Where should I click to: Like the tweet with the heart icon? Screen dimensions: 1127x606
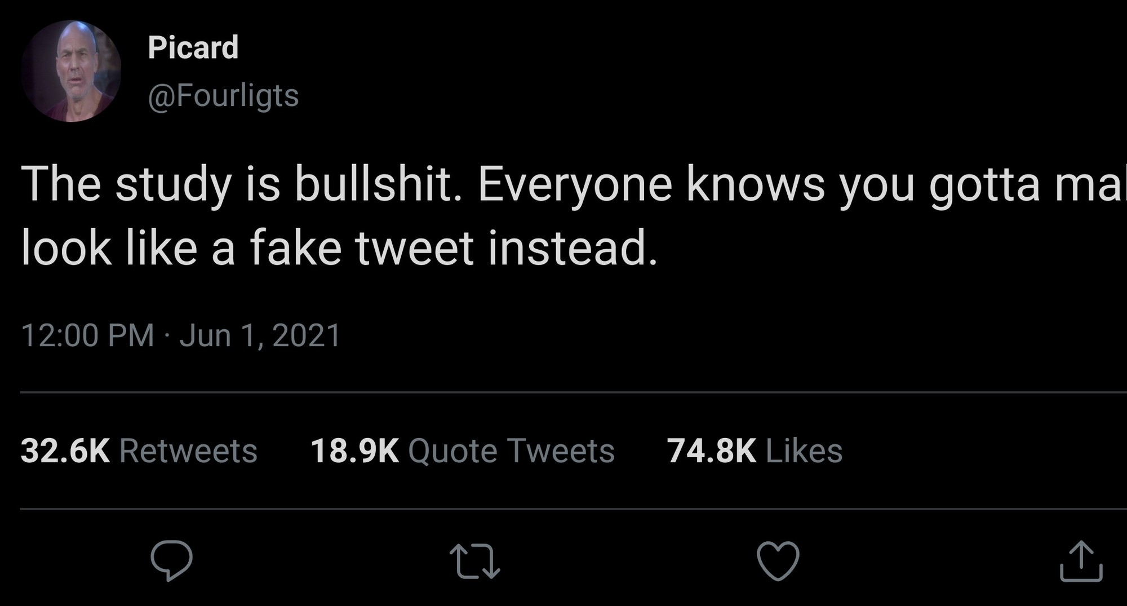click(778, 560)
